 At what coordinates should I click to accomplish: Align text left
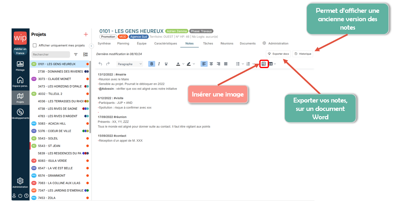click(204, 64)
